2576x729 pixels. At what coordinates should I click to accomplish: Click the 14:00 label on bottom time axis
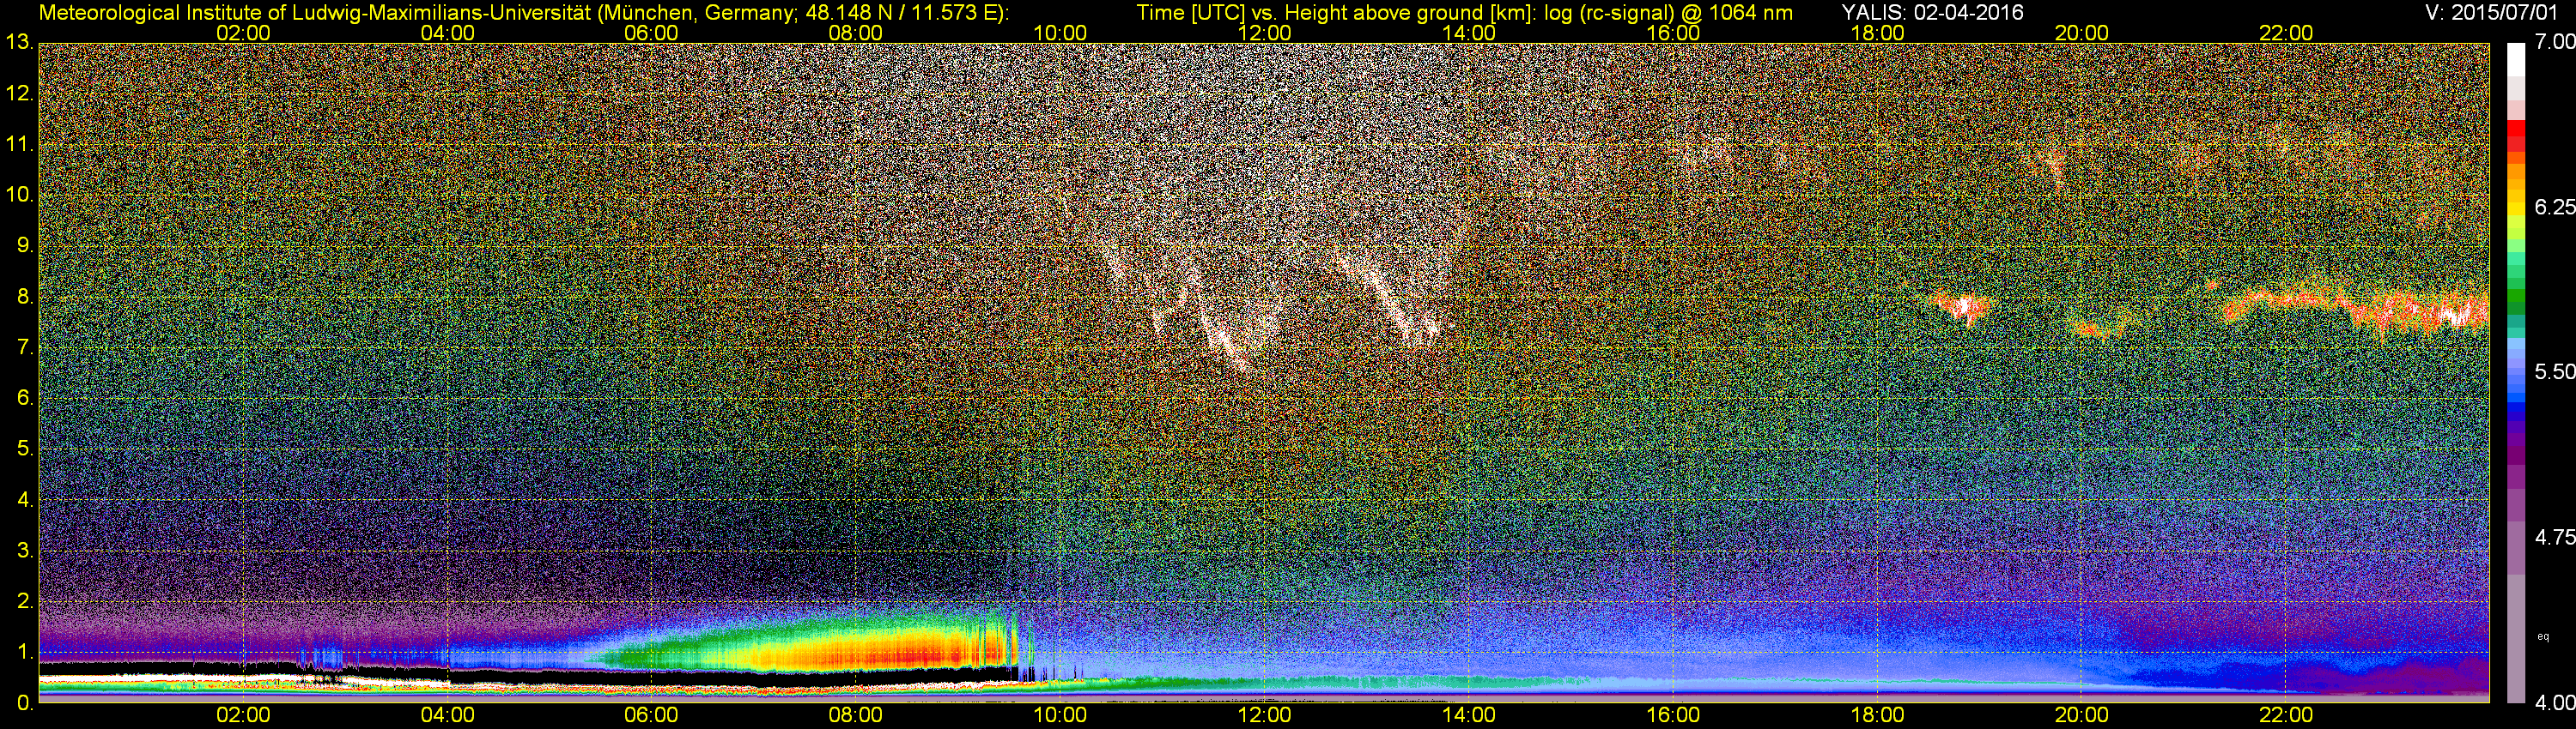pos(1468,715)
